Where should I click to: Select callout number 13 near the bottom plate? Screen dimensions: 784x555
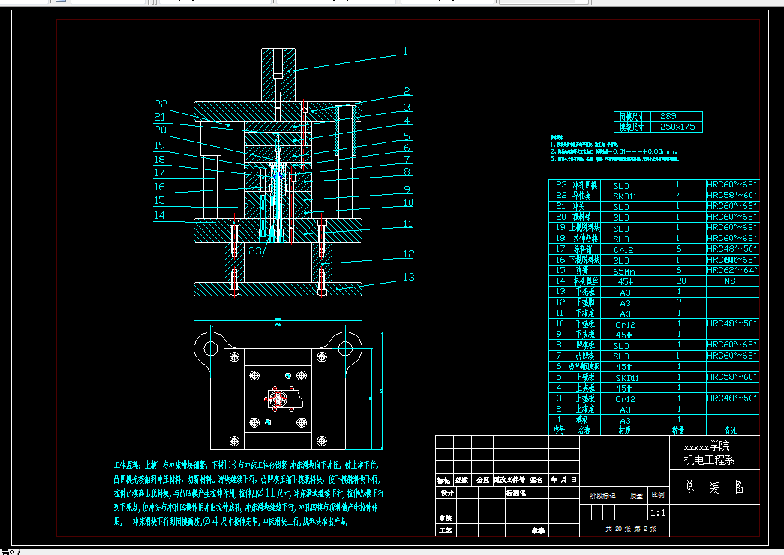[x=409, y=277]
